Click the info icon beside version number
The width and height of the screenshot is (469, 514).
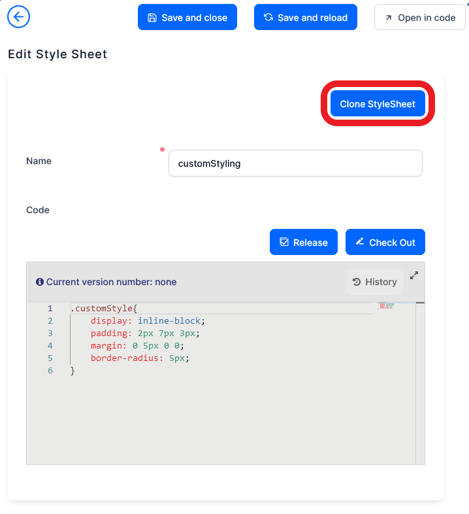pyautogui.click(x=40, y=282)
